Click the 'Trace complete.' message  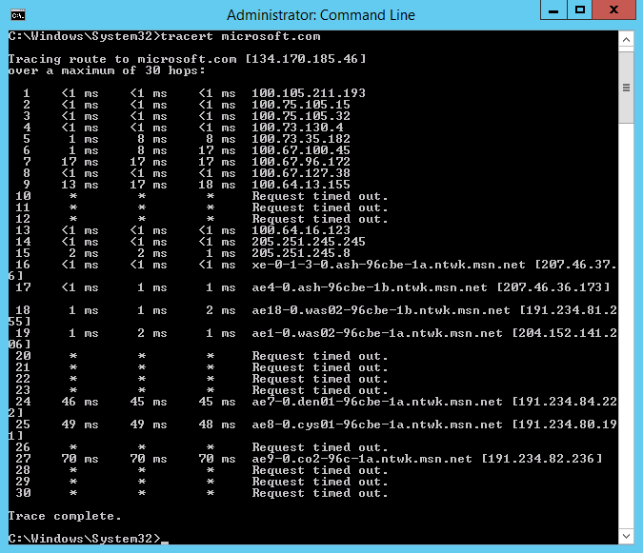65,516
